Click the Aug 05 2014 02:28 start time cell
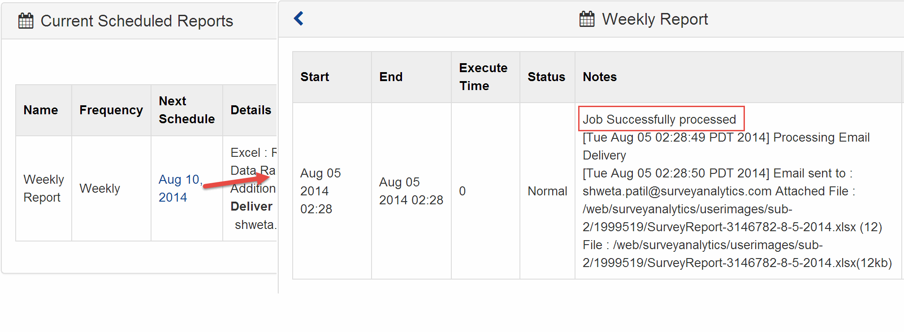Viewport: 904px width, 332px height. coord(332,191)
